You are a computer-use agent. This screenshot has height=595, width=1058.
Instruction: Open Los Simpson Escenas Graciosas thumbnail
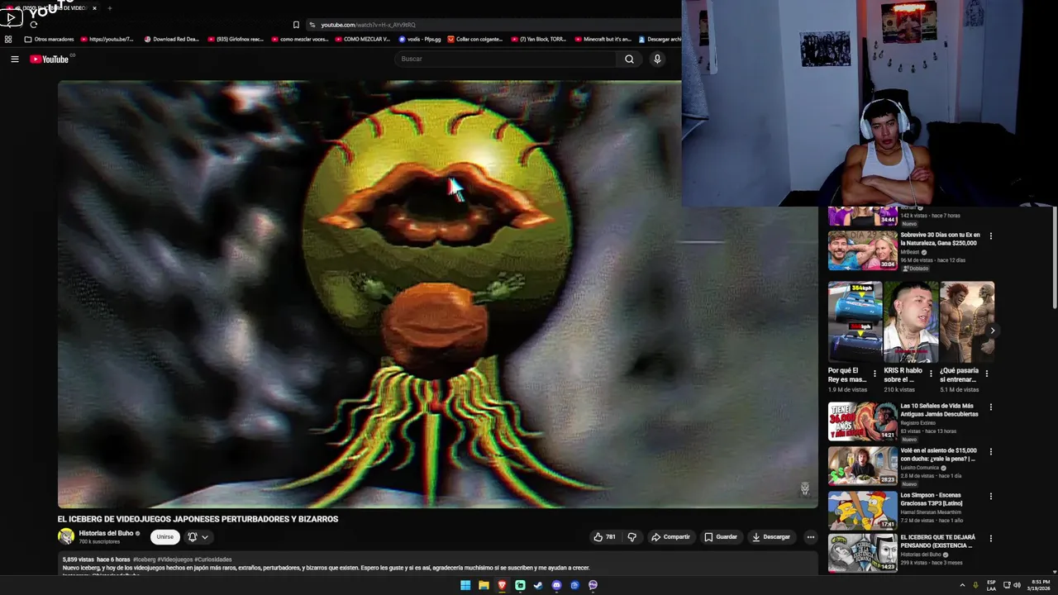[862, 511]
